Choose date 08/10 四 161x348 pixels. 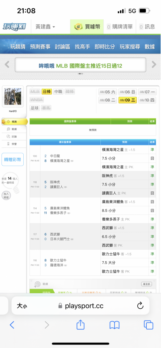pos(147,100)
